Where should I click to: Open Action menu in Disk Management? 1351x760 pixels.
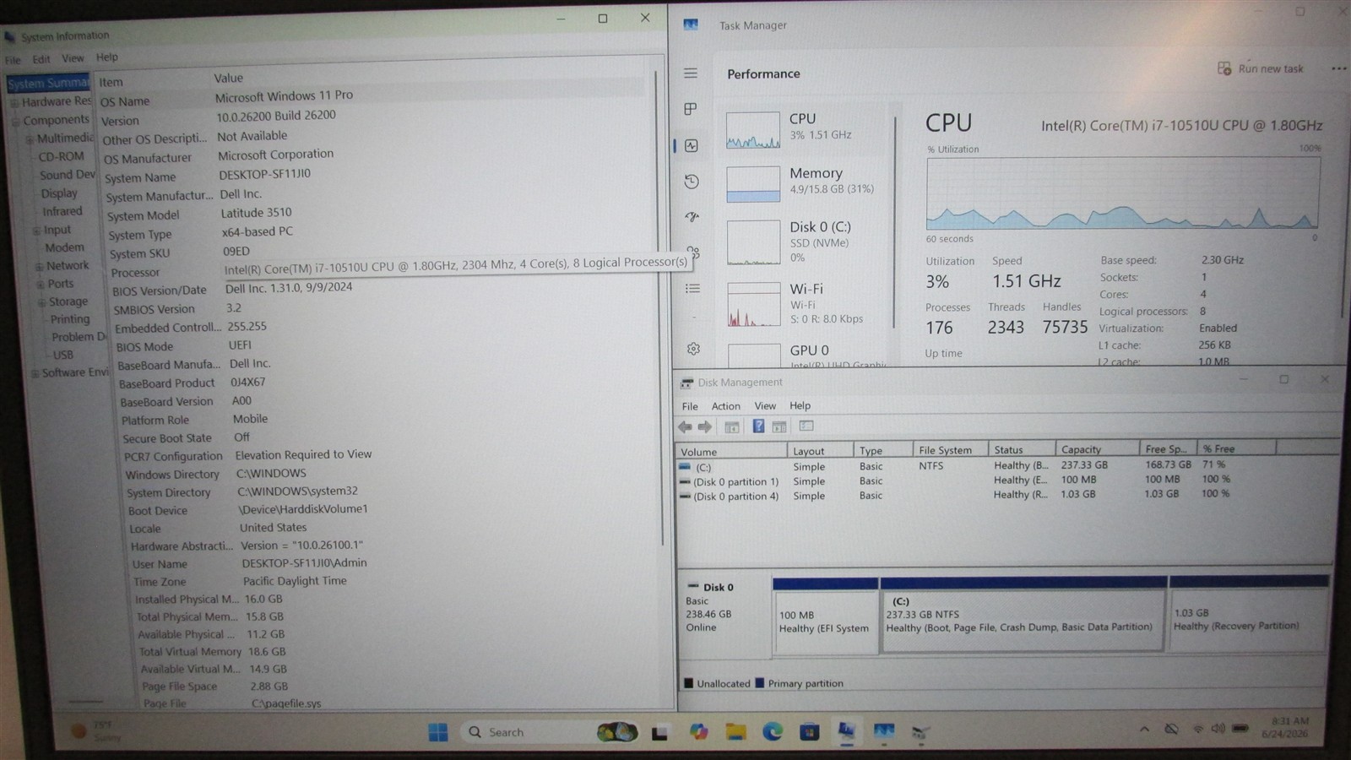(x=725, y=406)
